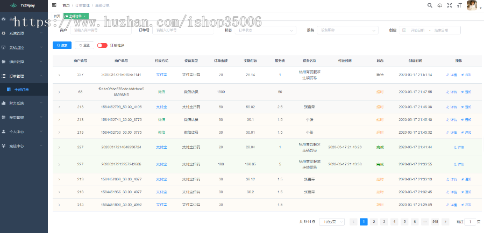Click the monitor icon for 系统监控

point(4,47)
